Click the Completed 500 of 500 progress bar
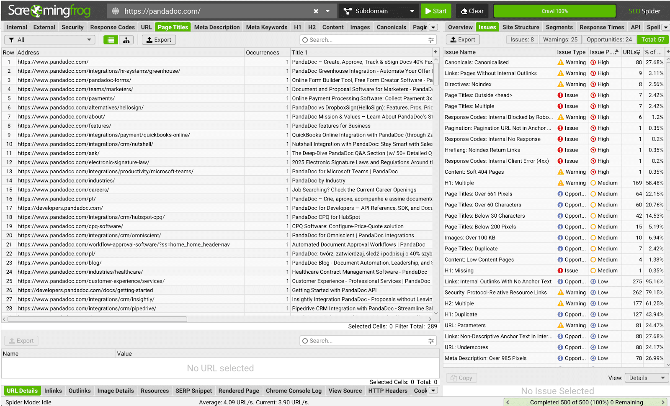The height and width of the screenshot is (406, 670). click(x=586, y=402)
